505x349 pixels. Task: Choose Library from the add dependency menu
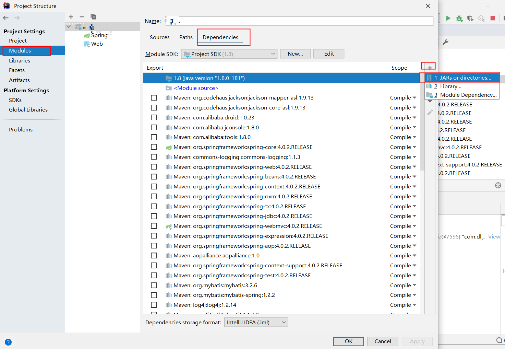tap(450, 86)
